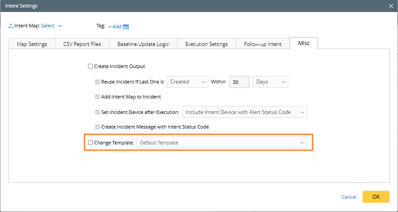Toggle Create Incident Message with Status Code
This screenshot has height=212, width=398.
click(98, 127)
